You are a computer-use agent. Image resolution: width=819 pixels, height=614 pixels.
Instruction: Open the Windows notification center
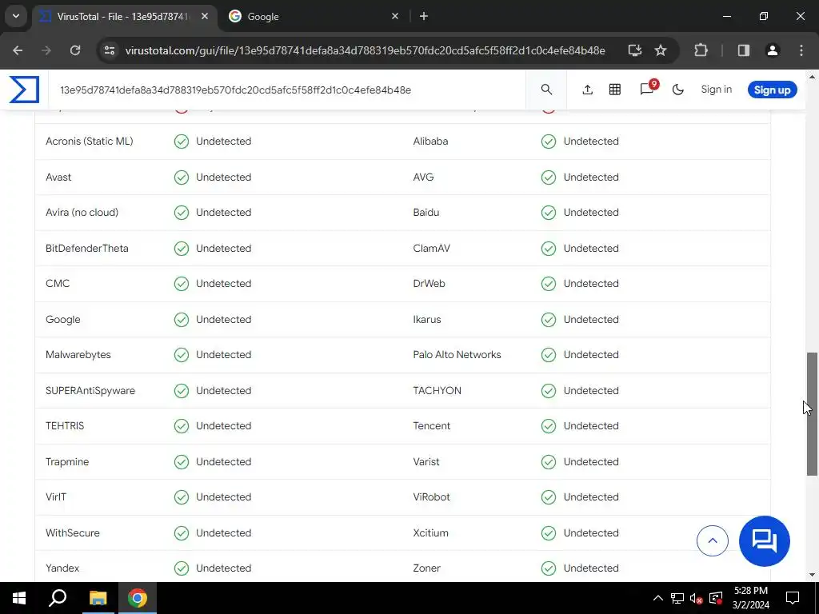pos(793,598)
